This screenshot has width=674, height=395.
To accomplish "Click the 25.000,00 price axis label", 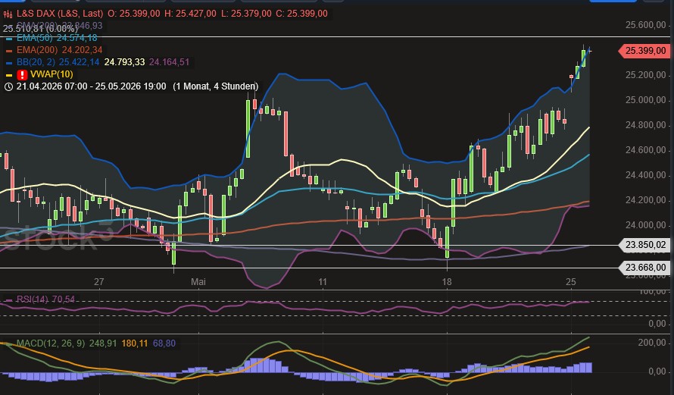I will [646, 100].
